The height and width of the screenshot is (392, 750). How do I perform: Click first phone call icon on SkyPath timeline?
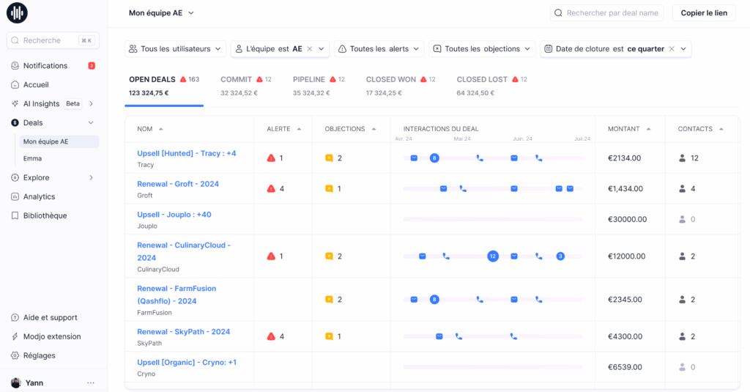point(458,336)
